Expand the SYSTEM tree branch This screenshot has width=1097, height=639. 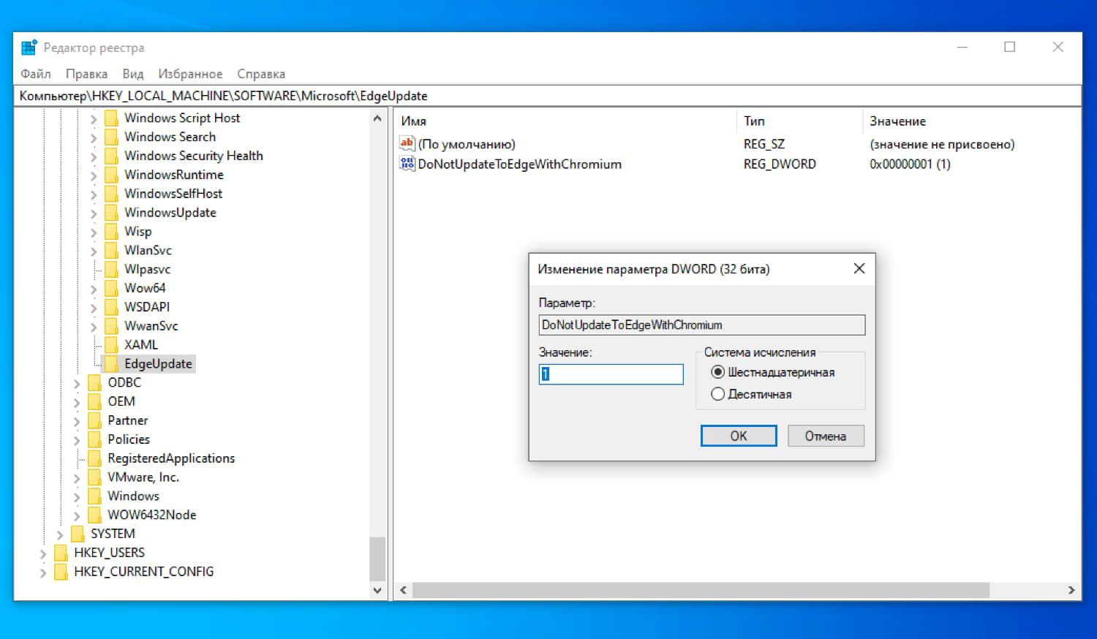click(x=60, y=534)
